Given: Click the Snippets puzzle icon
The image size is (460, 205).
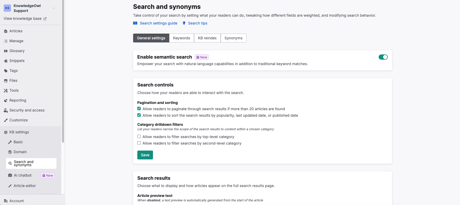Looking at the screenshot, I should [x=6, y=61].
